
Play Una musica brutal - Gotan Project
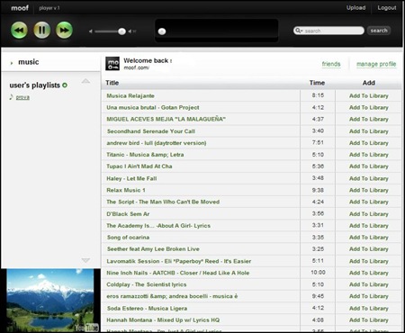click(153, 108)
